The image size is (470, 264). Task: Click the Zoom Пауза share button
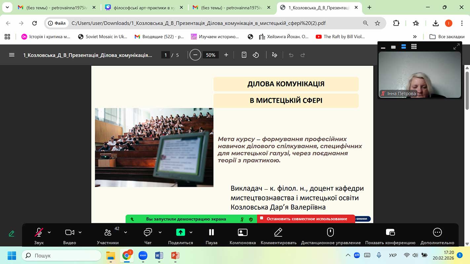tap(212, 236)
